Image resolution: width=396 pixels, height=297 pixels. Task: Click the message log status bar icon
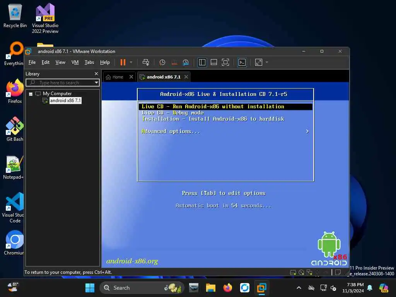tap(338, 272)
